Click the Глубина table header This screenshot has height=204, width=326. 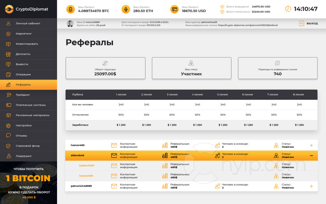coord(77,95)
